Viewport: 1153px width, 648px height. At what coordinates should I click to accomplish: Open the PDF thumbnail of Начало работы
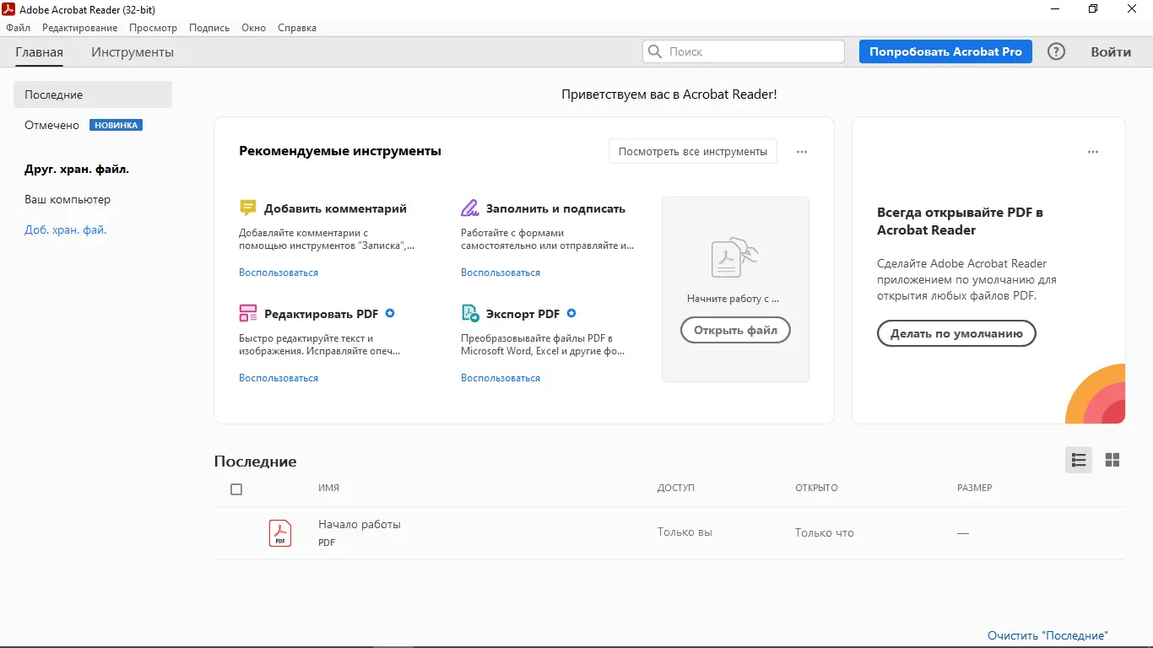tap(279, 532)
